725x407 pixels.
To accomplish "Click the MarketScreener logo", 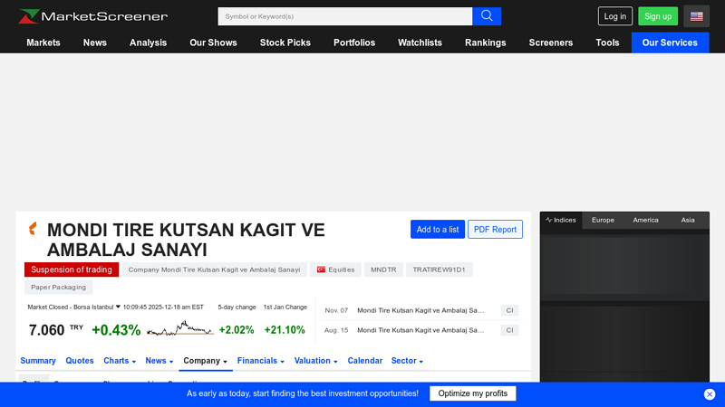I will point(93,16).
